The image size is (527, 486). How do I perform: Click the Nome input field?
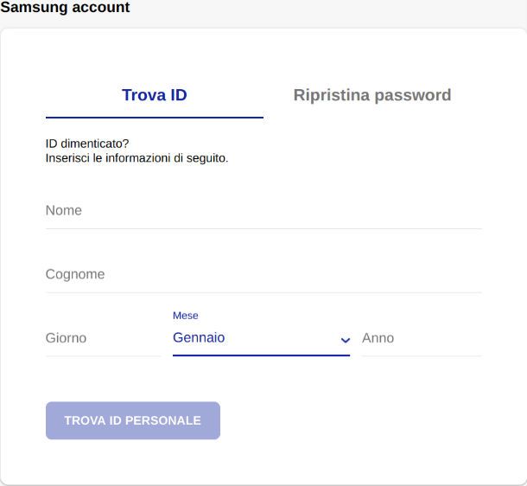[263, 211]
